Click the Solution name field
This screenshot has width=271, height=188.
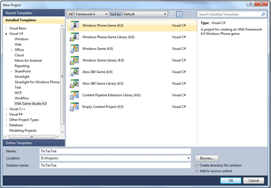[115, 165]
